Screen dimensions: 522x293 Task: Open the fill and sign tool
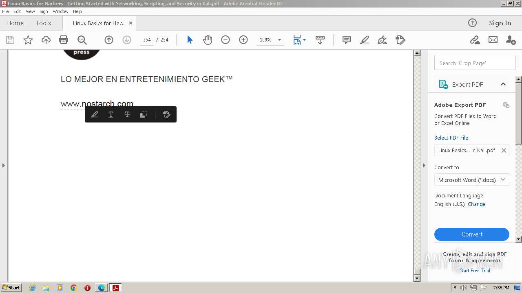pos(382,40)
